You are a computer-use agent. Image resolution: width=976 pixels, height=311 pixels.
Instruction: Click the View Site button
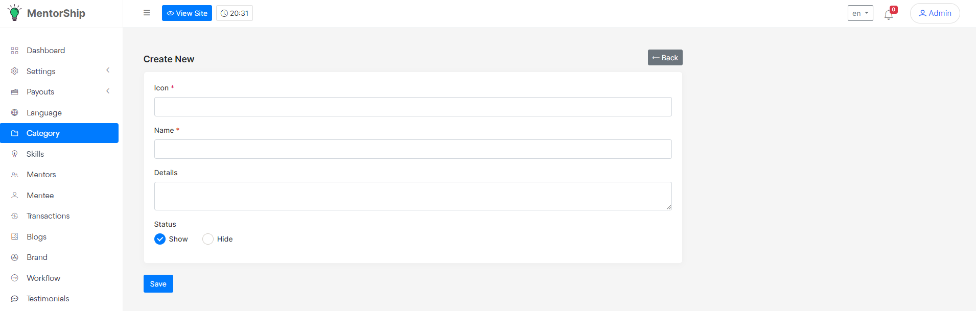click(x=187, y=13)
